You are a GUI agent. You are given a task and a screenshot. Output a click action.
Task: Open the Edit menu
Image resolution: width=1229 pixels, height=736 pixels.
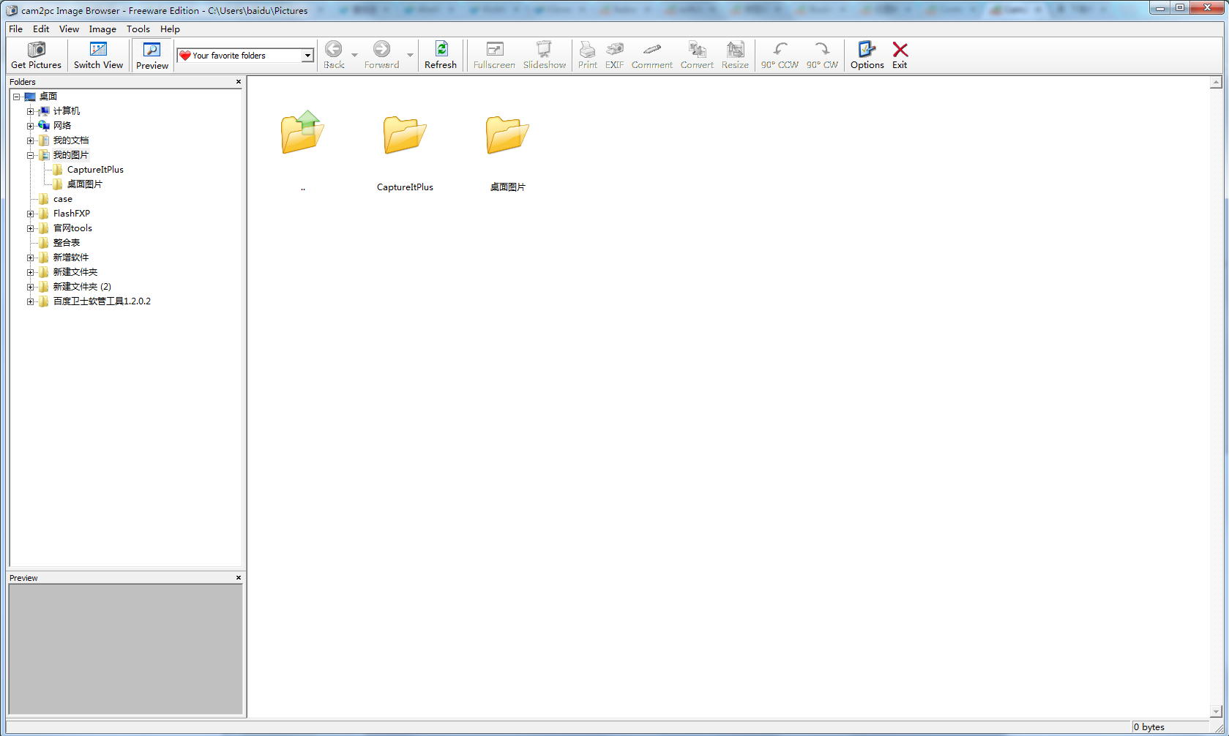click(41, 29)
